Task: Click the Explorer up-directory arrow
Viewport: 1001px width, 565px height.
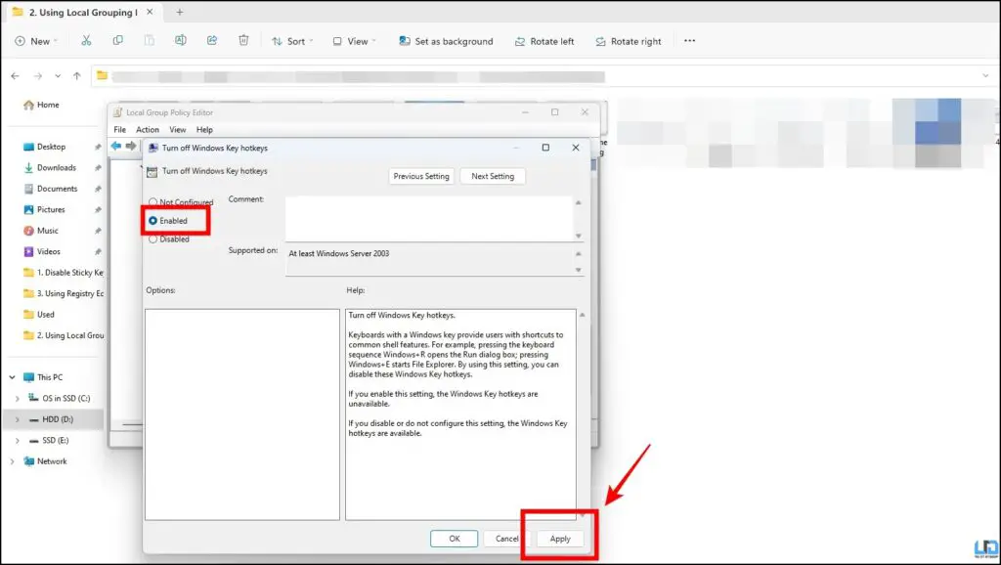Action: click(x=77, y=76)
